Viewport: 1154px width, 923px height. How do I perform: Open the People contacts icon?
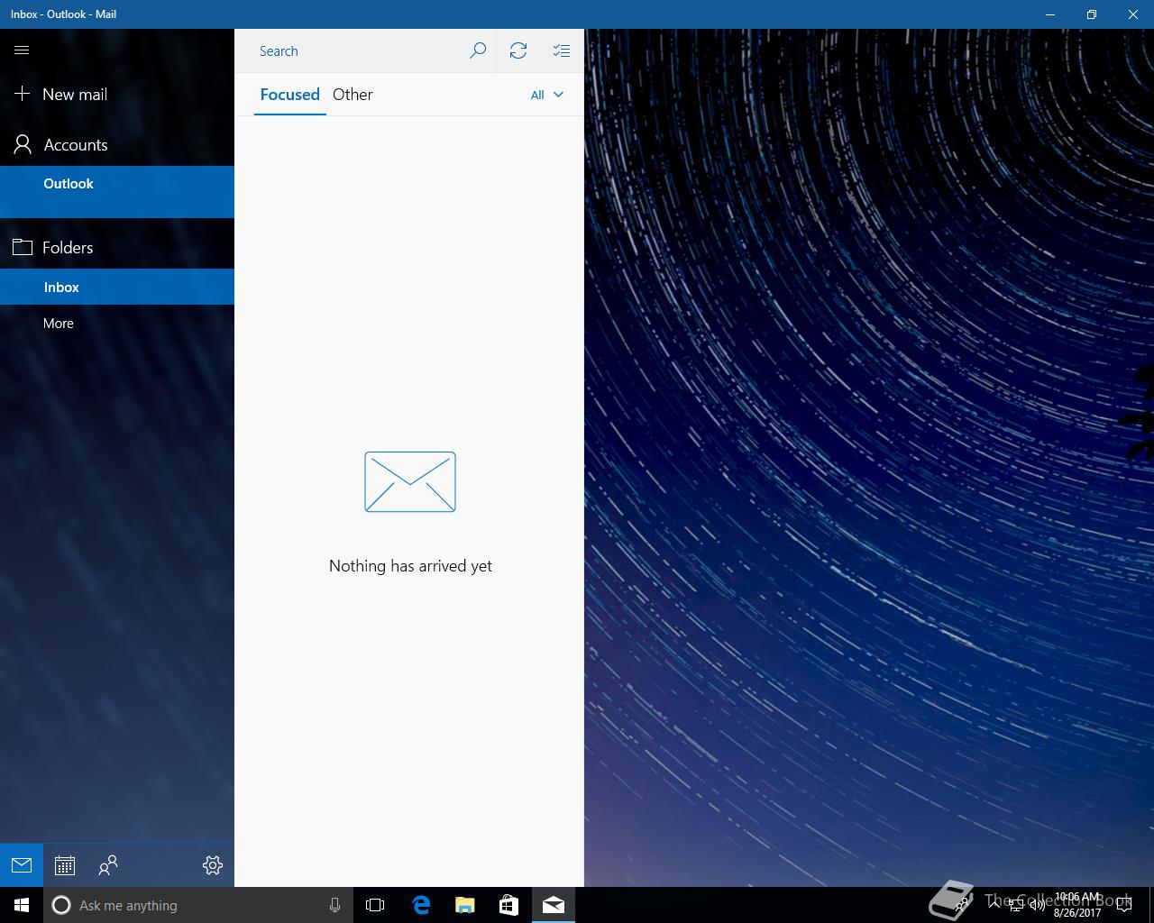click(108, 865)
